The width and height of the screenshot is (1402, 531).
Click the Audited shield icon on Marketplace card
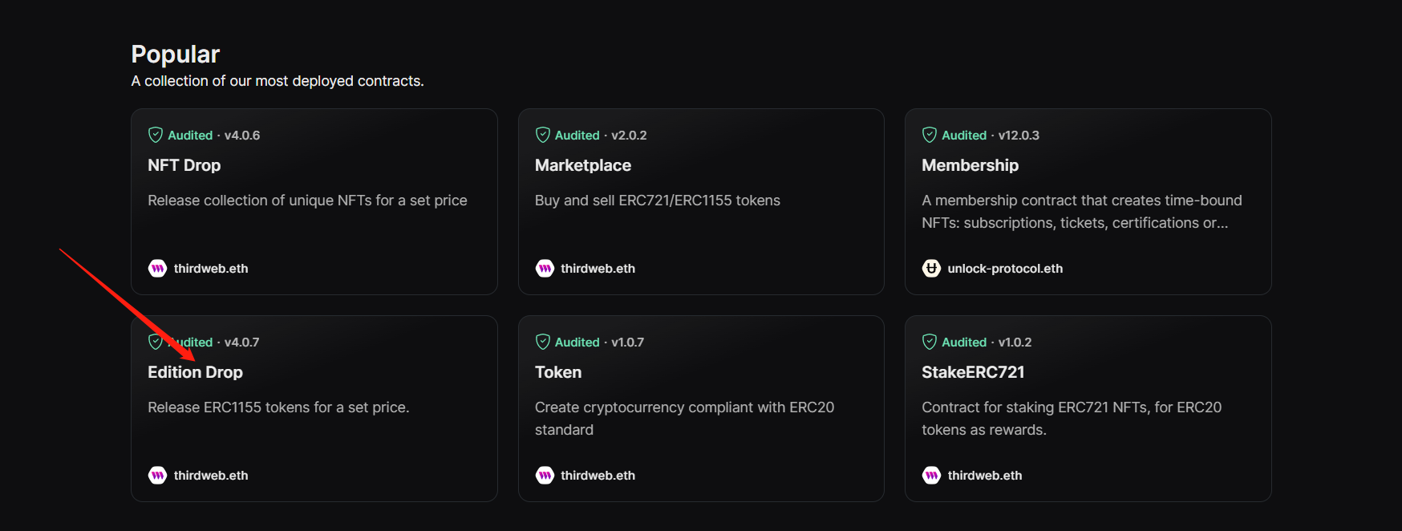[543, 135]
